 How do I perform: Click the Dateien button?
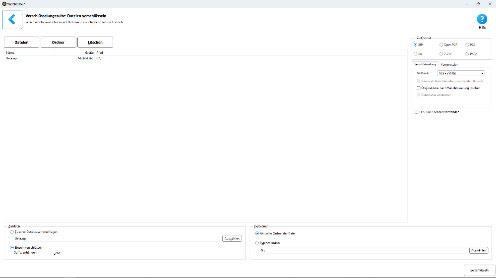coord(21,42)
